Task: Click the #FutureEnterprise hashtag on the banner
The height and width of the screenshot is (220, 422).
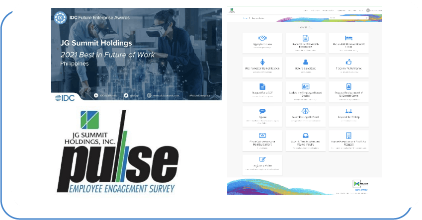Action: (x=199, y=95)
